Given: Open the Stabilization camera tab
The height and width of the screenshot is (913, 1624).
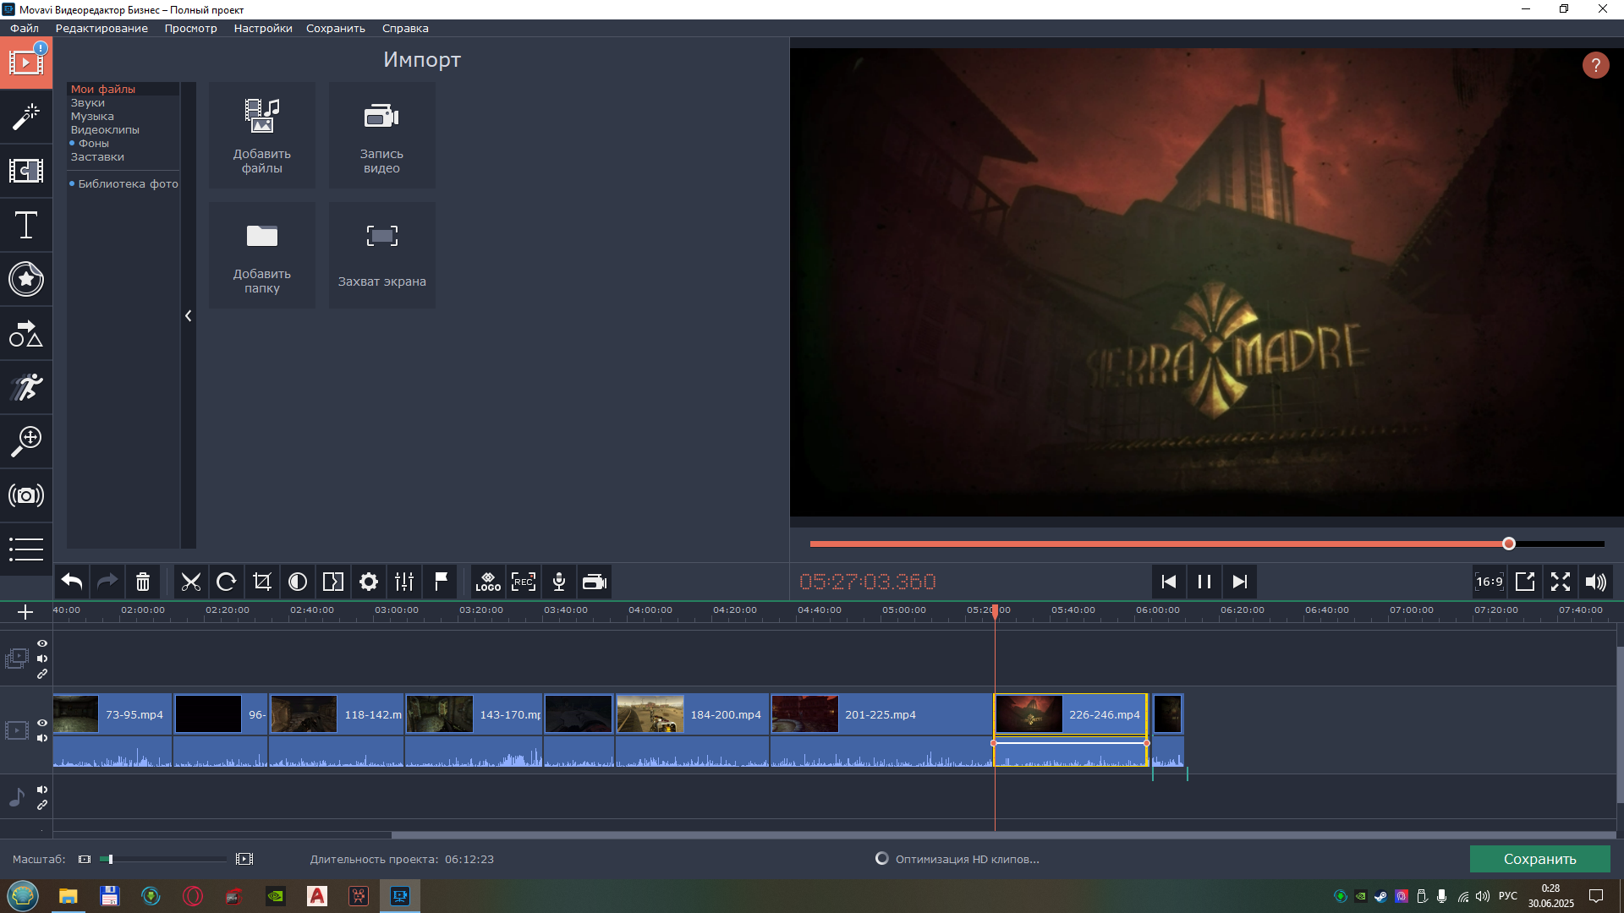Looking at the screenshot, I should (26, 495).
